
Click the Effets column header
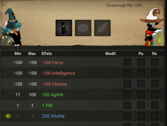[47, 54]
